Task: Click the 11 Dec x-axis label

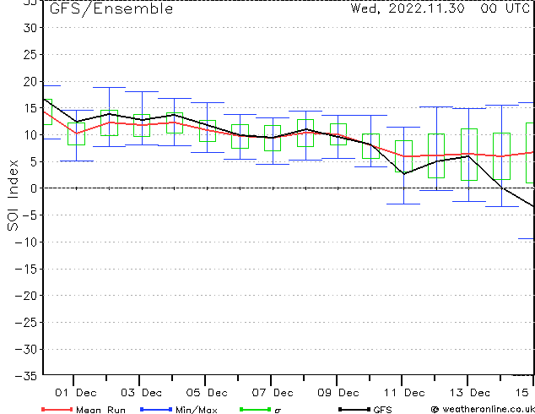Action: pyautogui.click(x=404, y=393)
